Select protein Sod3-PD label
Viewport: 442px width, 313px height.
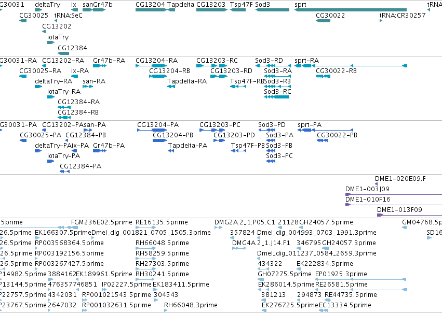(272, 125)
